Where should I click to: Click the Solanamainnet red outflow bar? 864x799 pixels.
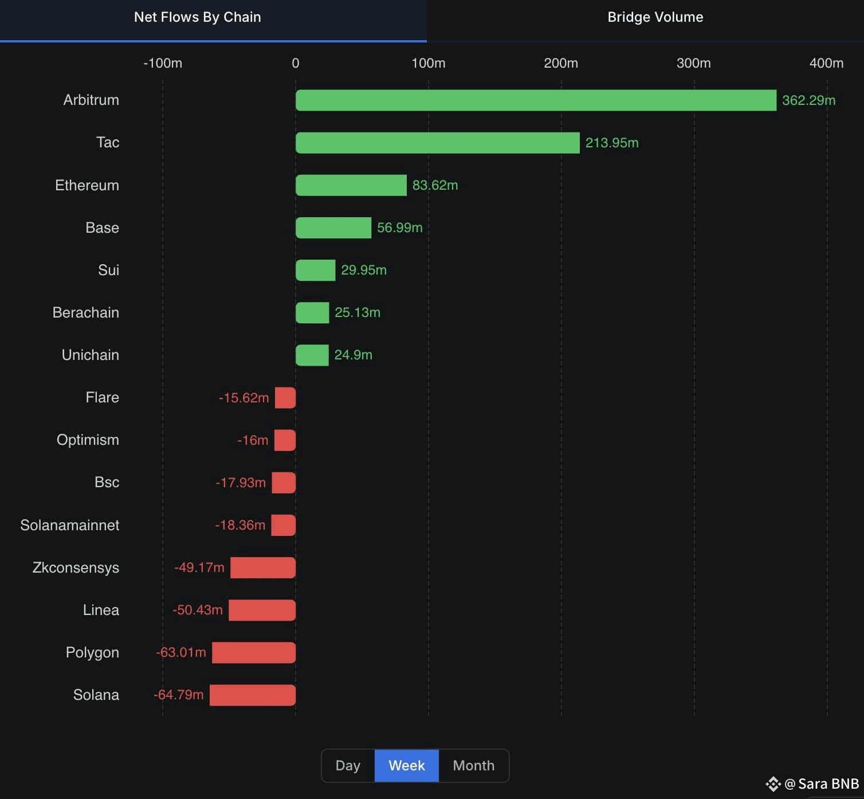(x=284, y=525)
